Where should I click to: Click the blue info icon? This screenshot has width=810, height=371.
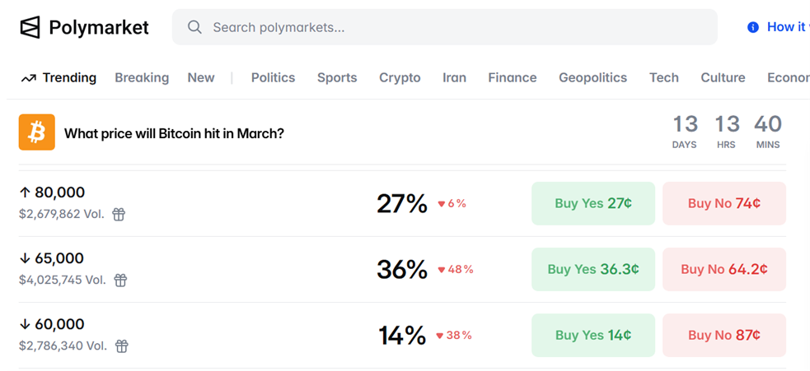[752, 27]
